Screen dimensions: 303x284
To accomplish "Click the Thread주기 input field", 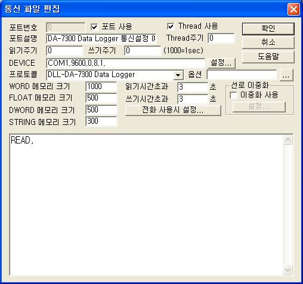I will (x=221, y=38).
